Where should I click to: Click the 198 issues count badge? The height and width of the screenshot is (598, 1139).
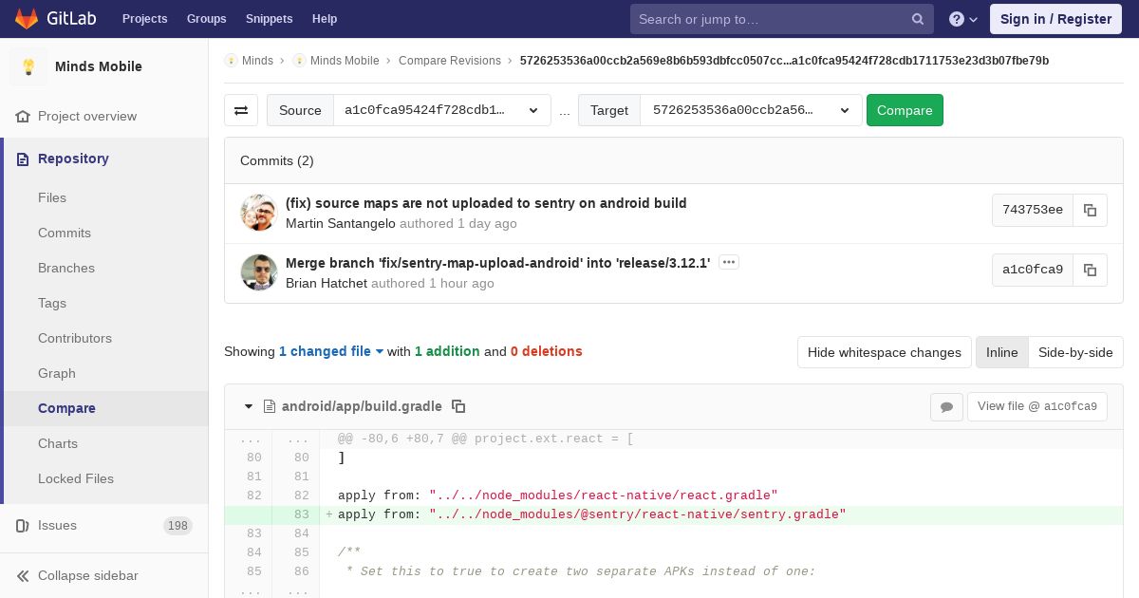click(177, 525)
